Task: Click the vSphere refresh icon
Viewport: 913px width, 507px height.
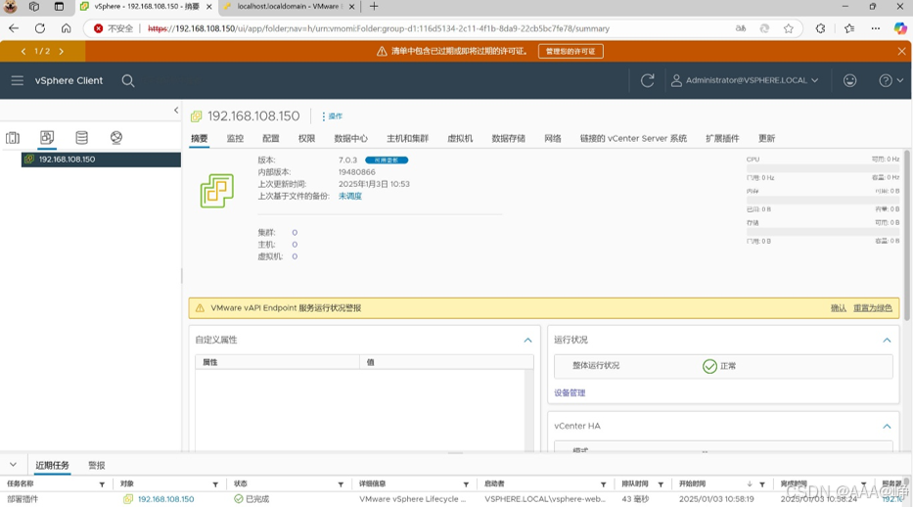Action: [647, 80]
